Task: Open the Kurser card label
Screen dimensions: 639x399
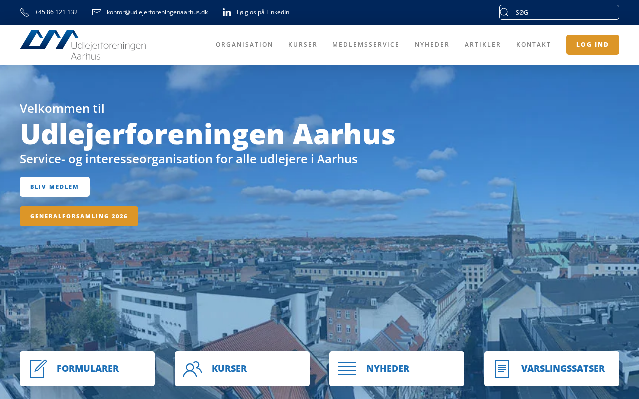Action: point(229,369)
